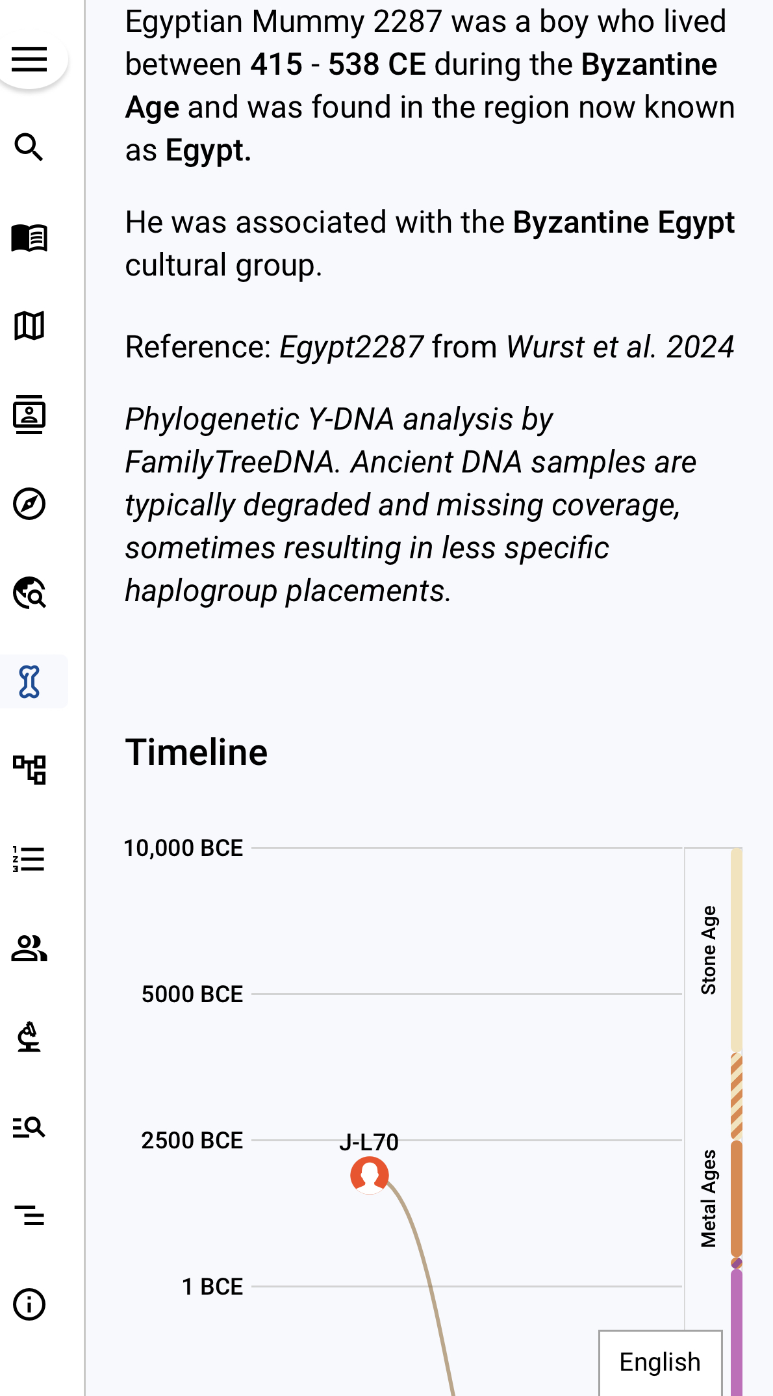Select the folded map icon
The width and height of the screenshot is (773, 1396).
pos(29,326)
